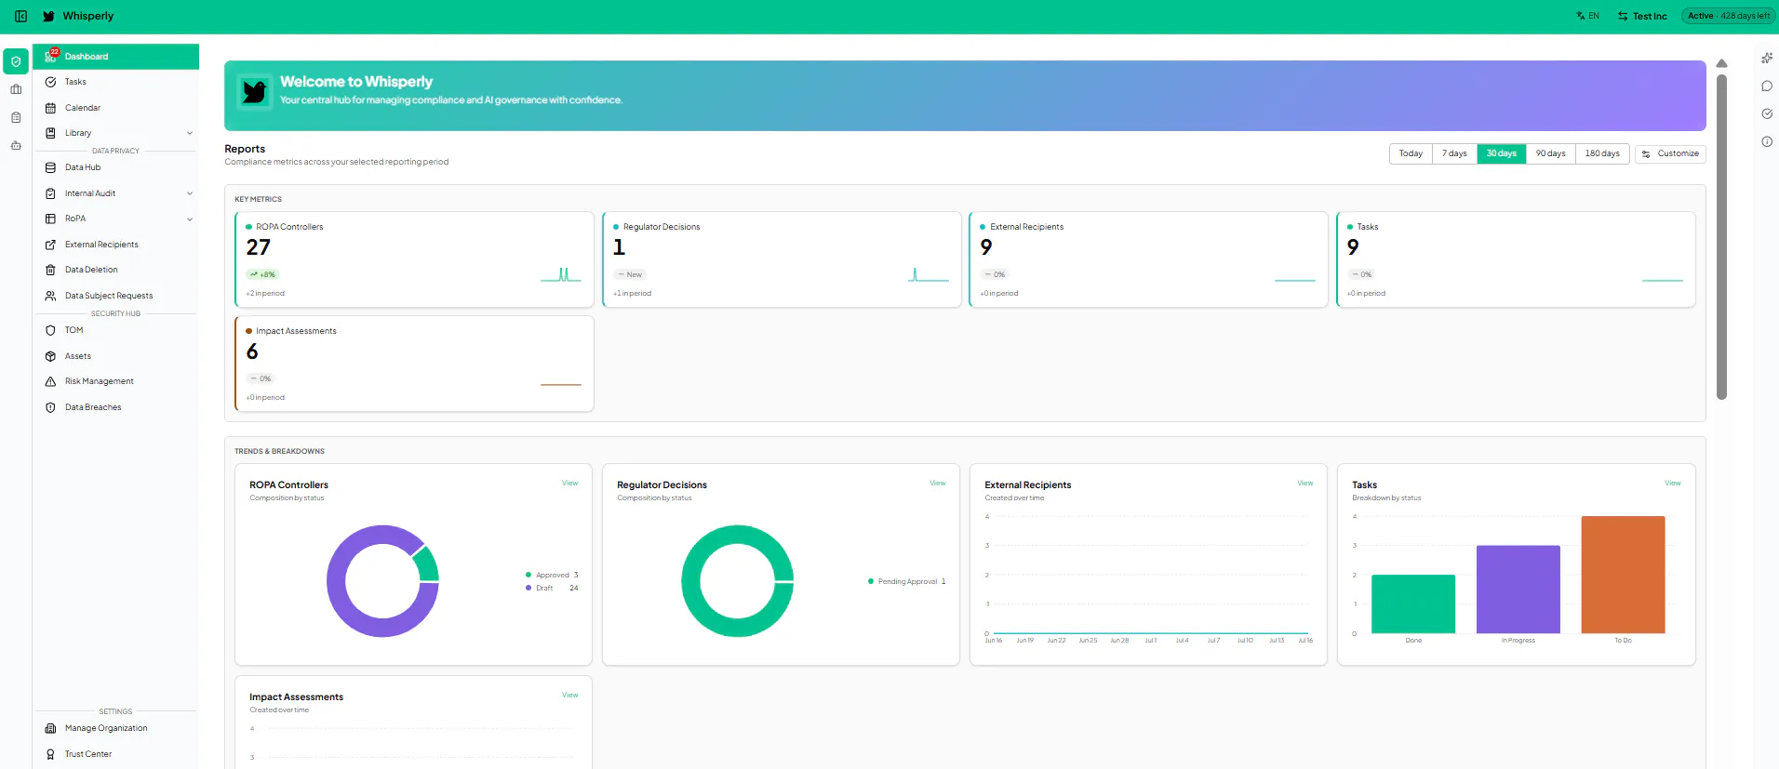Image resolution: width=1779 pixels, height=769 pixels.
Task: Open External Recipients in the sidebar
Action: pos(116,245)
